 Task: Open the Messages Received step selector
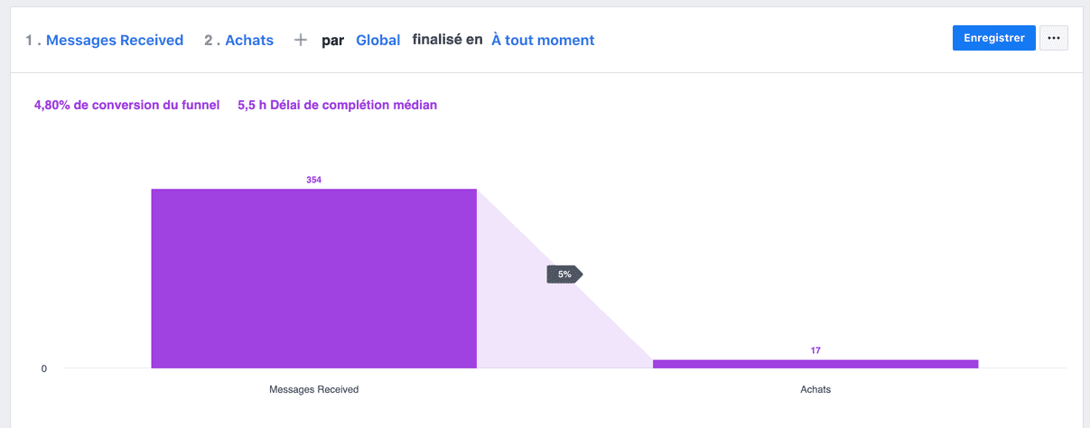115,40
